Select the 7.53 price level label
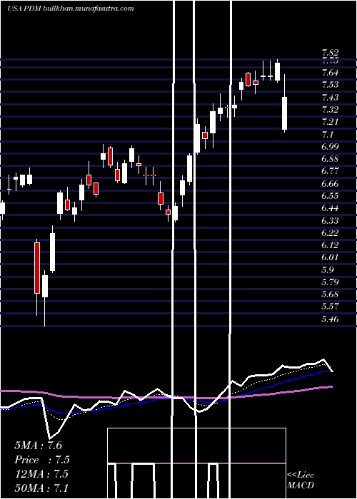This screenshot has height=499, width=357. pyautogui.click(x=330, y=85)
